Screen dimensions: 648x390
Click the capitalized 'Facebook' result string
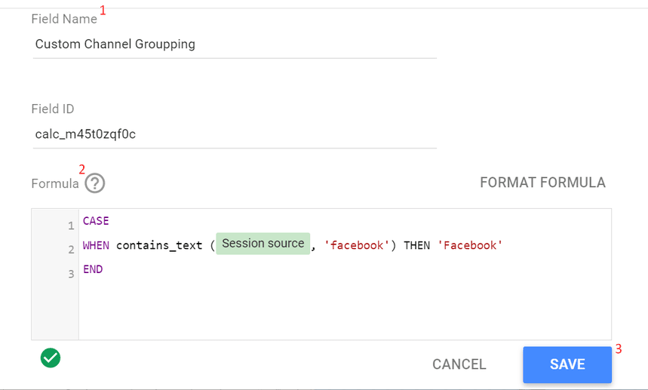[469, 245]
